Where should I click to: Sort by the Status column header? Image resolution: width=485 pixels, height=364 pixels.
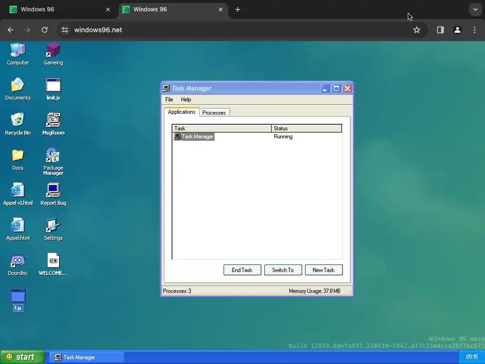(306, 128)
